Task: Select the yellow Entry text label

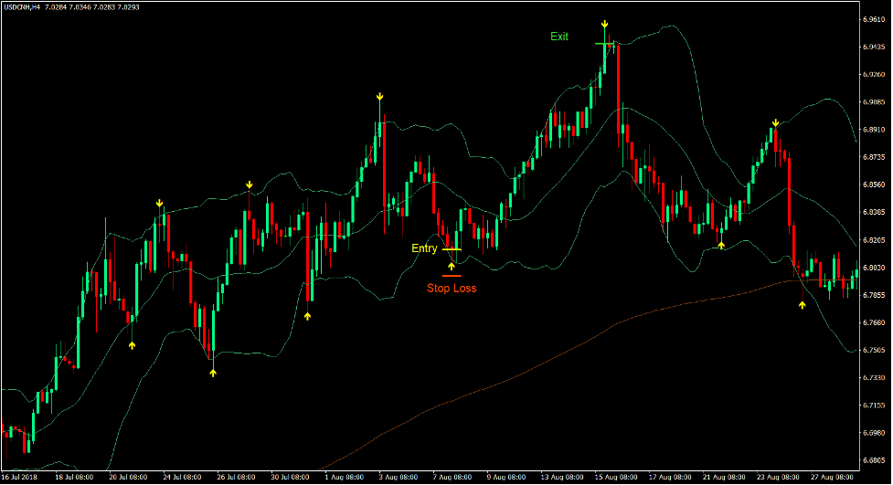Action: click(x=424, y=248)
